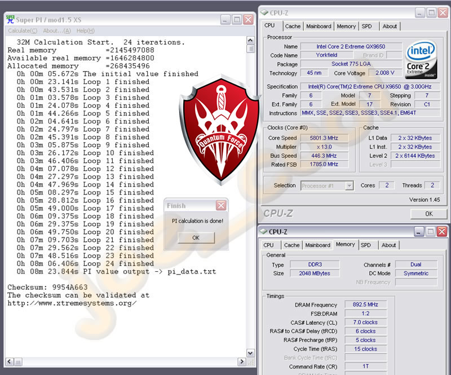Click the memory Type value DDR3
451x375 pixels.
(x=315, y=264)
